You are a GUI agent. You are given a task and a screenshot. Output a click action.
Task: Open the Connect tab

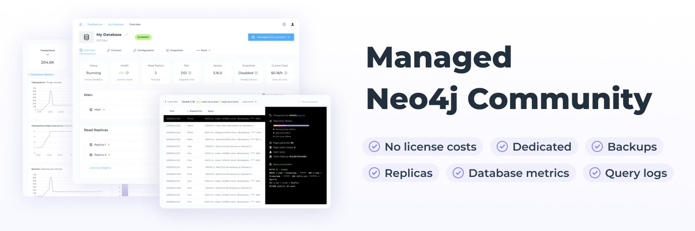[x=114, y=50]
